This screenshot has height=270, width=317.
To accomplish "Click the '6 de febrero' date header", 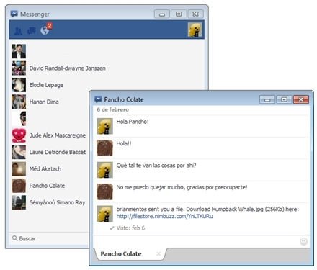I will [112, 109].
